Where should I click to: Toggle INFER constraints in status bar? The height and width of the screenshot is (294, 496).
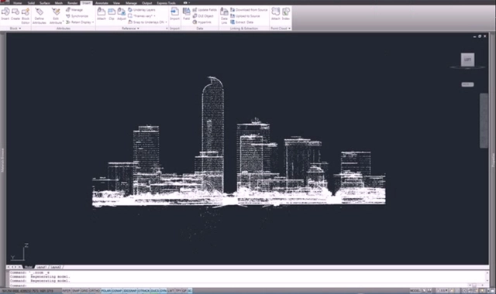click(x=67, y=291)
